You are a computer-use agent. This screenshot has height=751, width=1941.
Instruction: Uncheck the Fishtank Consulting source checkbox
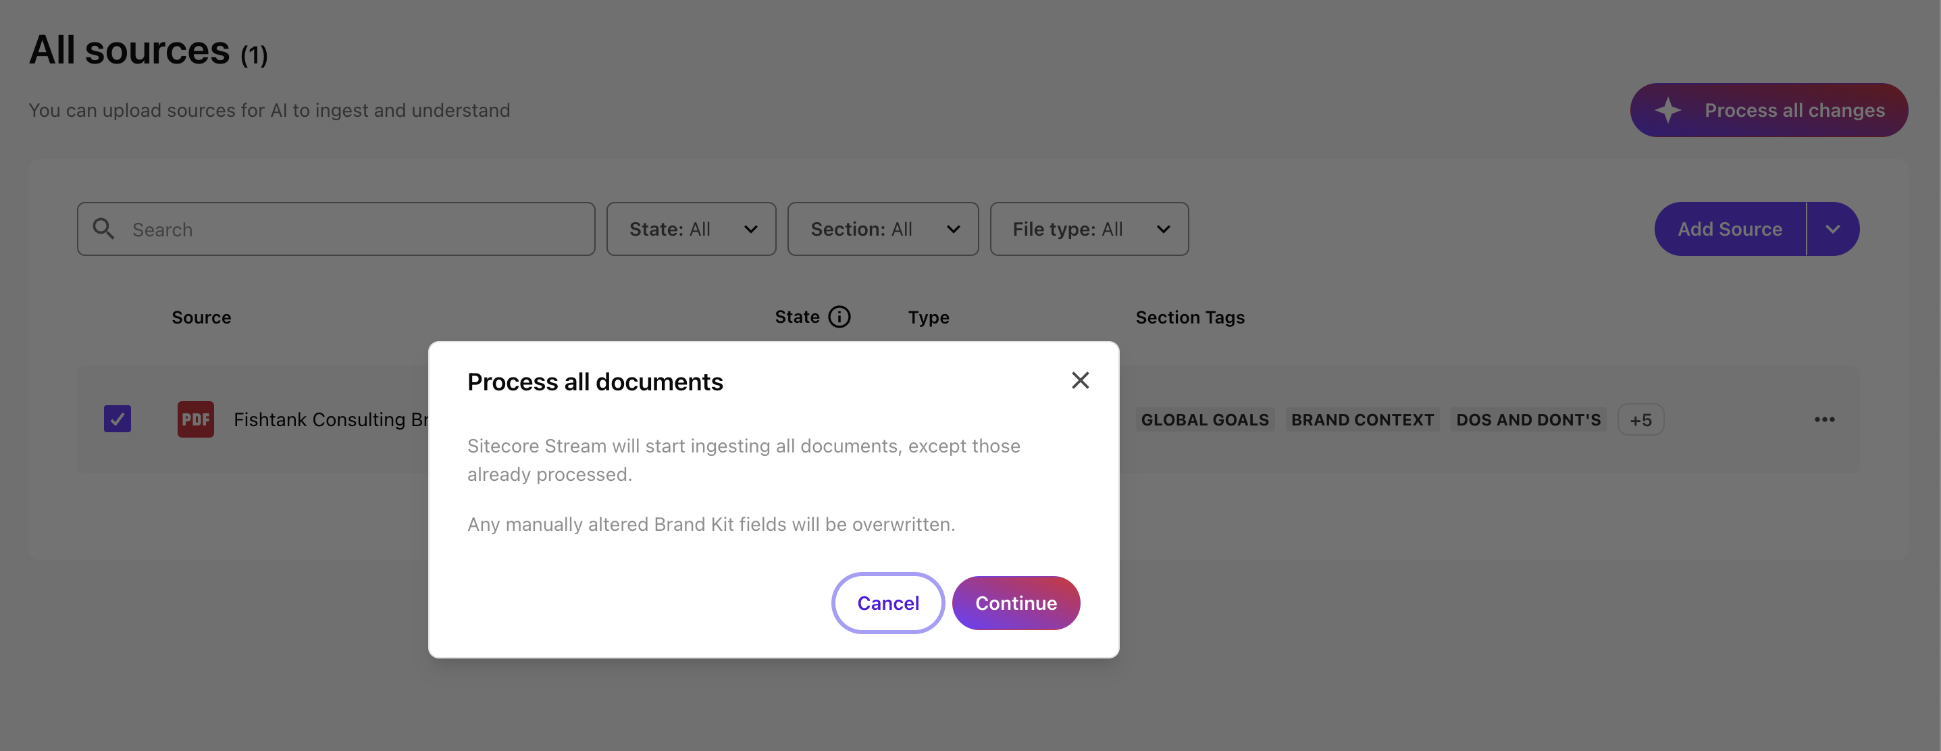pyautogui.click(x=118, y=419)
